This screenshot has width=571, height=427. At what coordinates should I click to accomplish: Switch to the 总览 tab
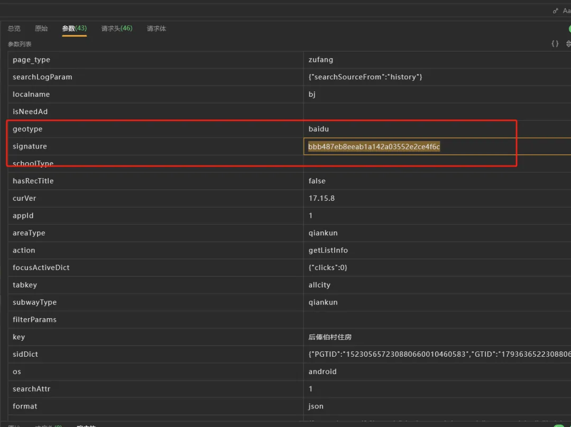click(14, 29)
